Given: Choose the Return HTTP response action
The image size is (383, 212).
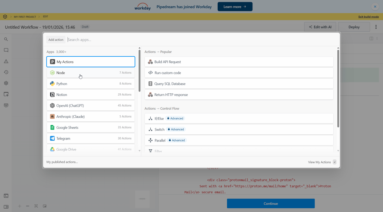Looking at the screenshot, I should [x=239, y=94].
